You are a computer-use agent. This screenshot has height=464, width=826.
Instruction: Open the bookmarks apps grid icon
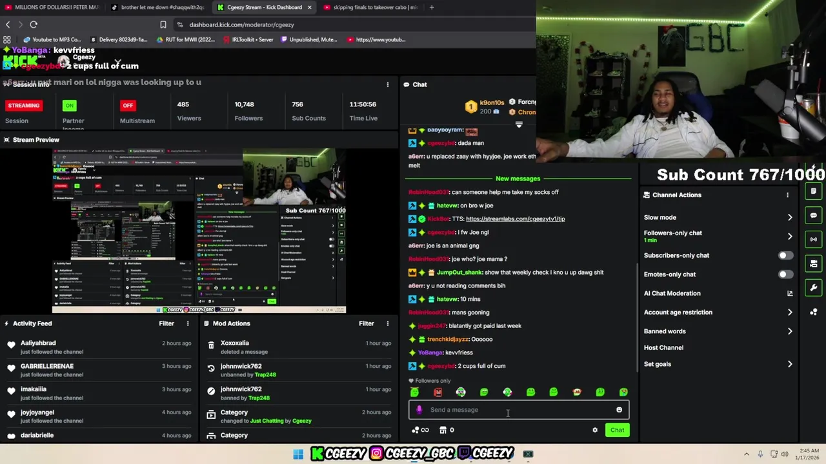pyautogui.click(x=7, y=39)
